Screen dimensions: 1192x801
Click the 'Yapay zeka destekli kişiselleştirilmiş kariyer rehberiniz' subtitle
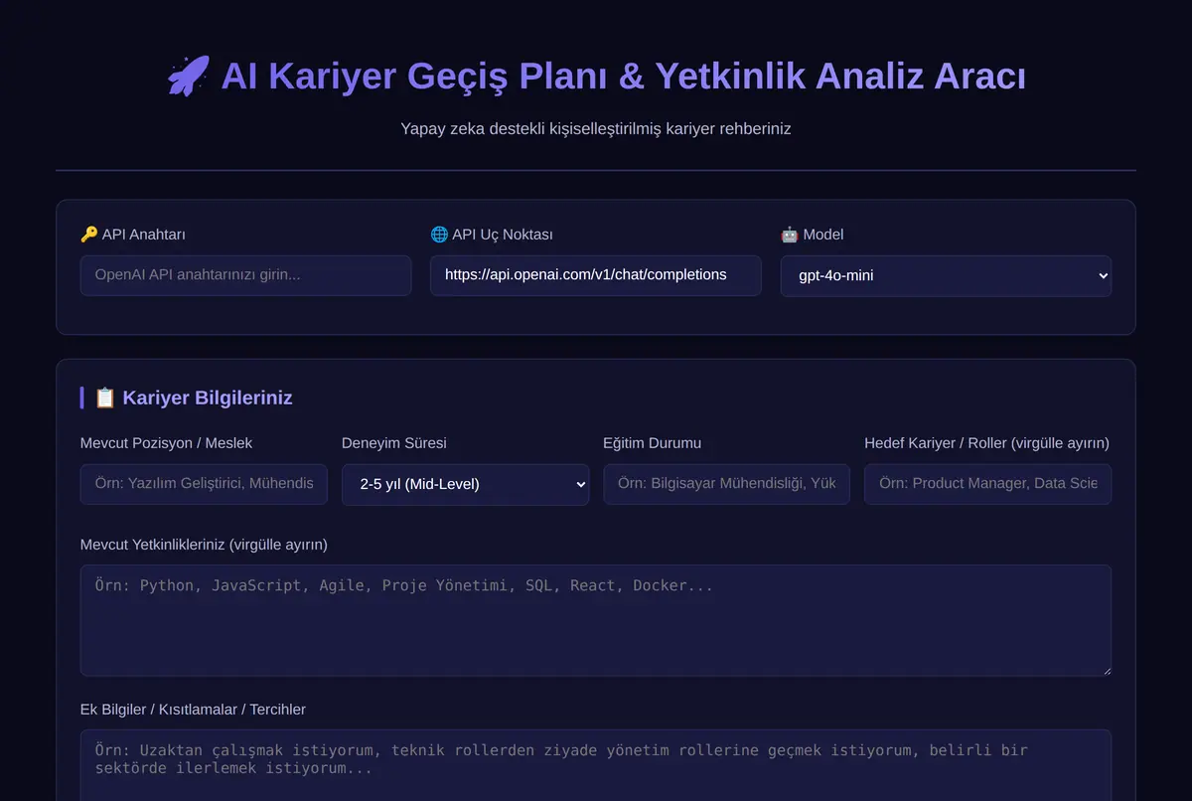click(596, 129)
